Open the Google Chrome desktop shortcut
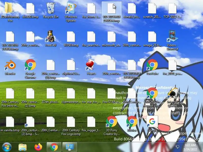203x152 pixels. pyautogui.click(x=30, y=69)
